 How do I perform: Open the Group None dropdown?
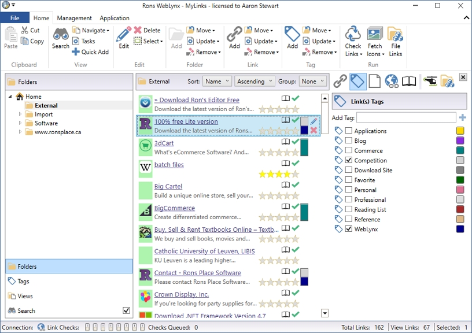(313, 81)
